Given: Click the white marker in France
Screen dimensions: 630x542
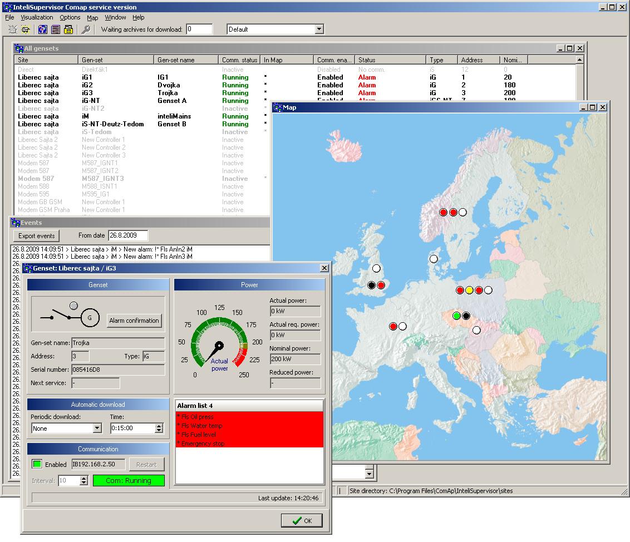Looking at the screenshot, I should point(402,327).
